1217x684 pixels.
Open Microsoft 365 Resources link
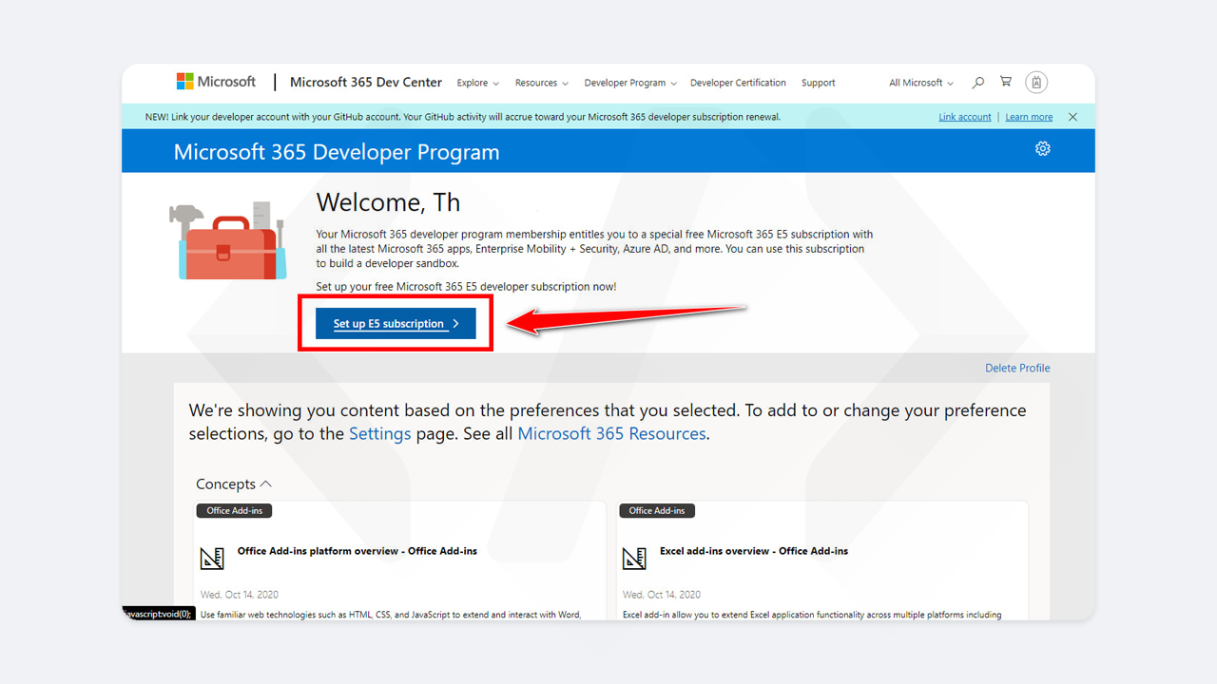click(x=611, y=433)
